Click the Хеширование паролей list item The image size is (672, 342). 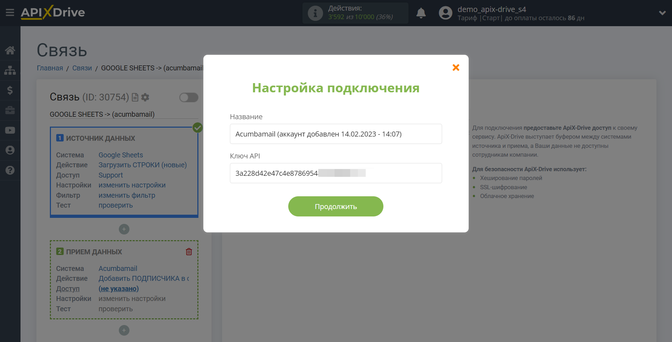coord(511,178)
